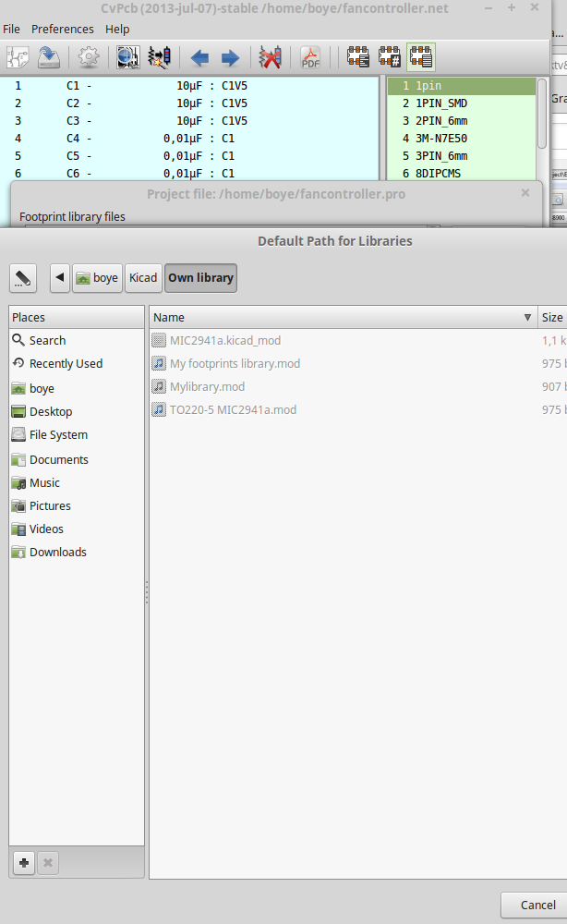Open Documents folder in Places

(77, 459)
